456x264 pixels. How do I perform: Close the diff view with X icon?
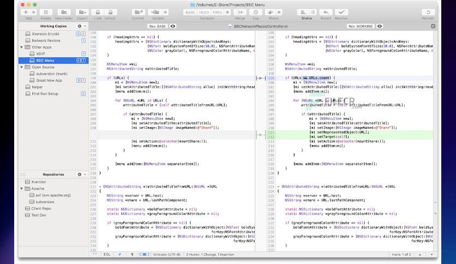pos(433,26)
